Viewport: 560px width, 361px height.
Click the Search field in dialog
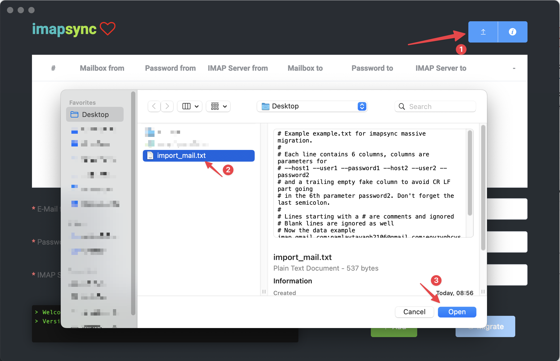pyautogui.click(x=435, y=106)
